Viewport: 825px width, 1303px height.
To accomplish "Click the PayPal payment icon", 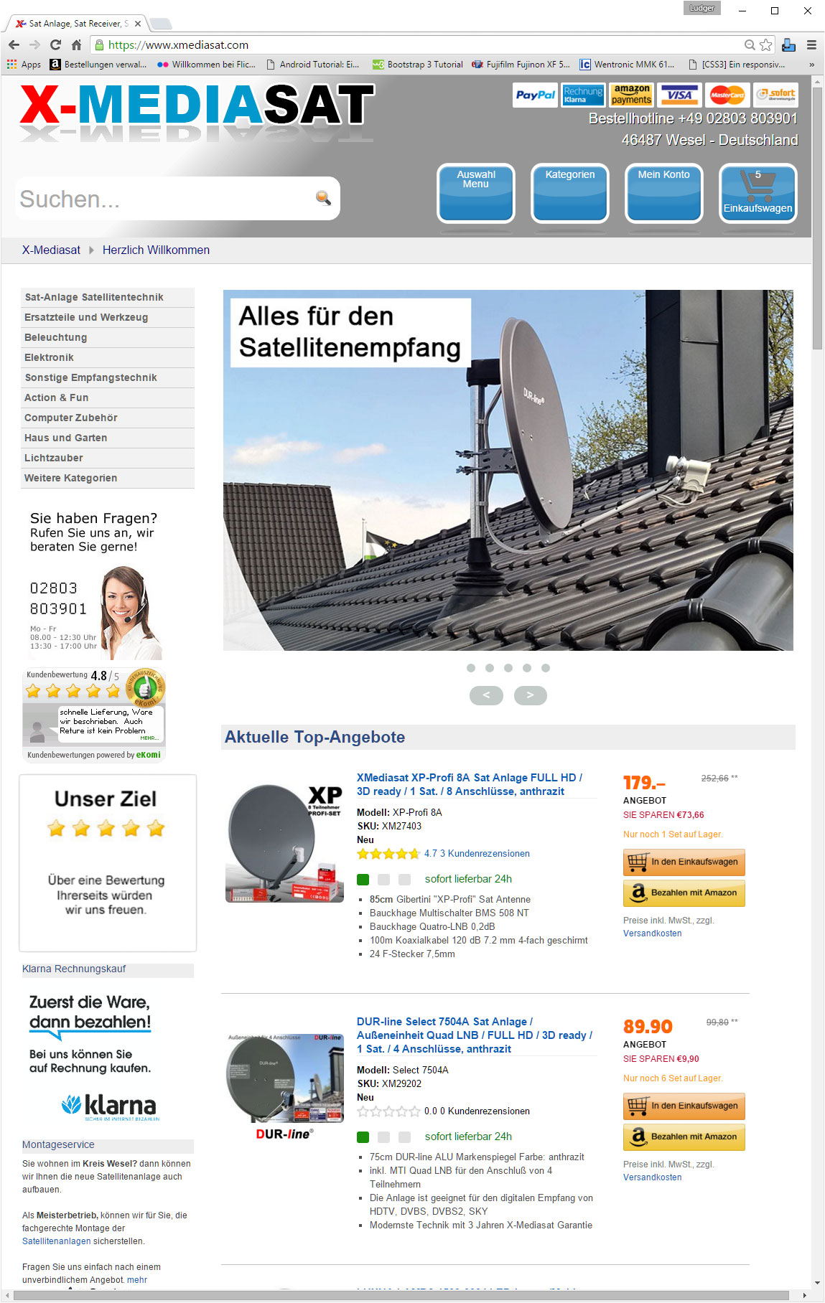I will (x=536, y=95).
